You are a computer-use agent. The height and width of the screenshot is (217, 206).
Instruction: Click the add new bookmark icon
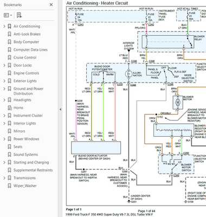pos(19,15)
